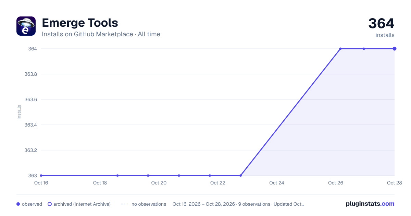Click the x-axis label Oct 24
The width and height of the screenshot is (411, 216).
pos(277,183)
